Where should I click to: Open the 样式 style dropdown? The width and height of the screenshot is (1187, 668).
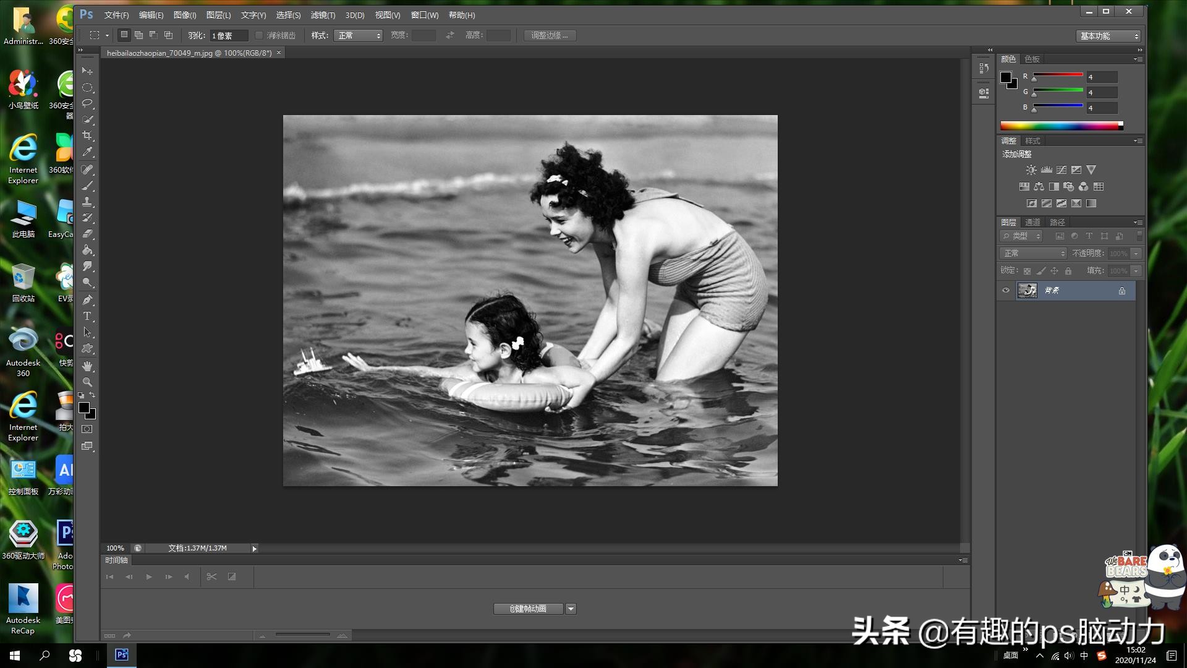(x=359, y=36)
